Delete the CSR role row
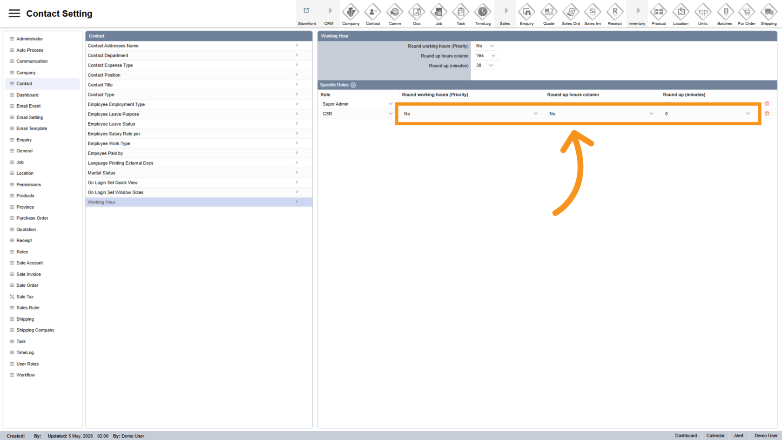This screenshot has height=440, width=782. pos(767,114)
